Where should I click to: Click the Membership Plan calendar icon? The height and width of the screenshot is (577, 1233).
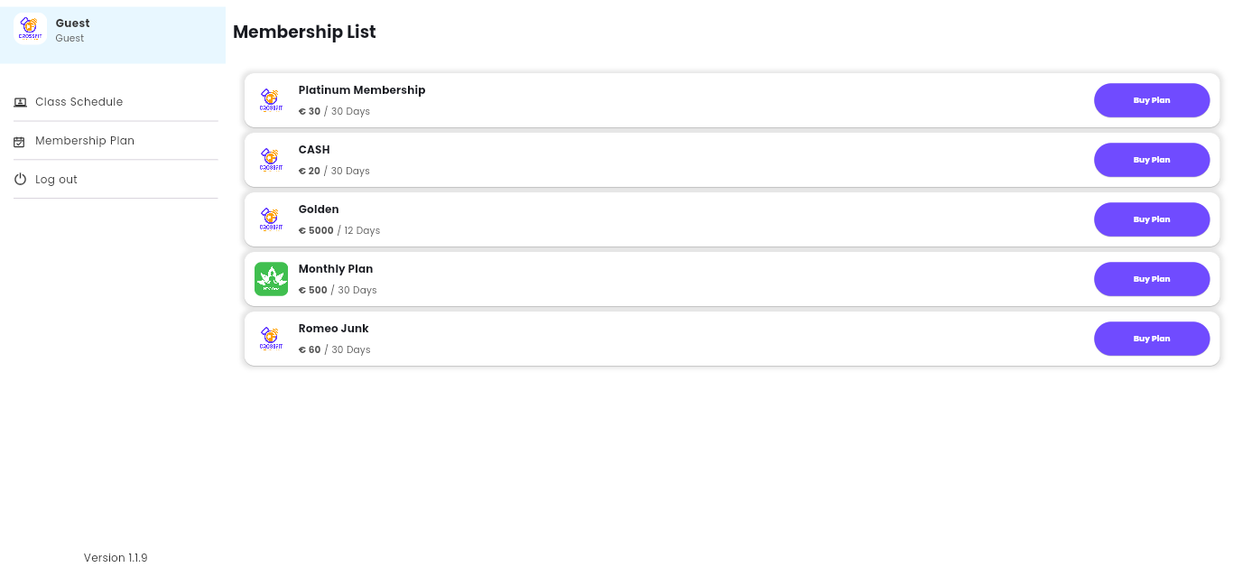(x=20, y=142)
